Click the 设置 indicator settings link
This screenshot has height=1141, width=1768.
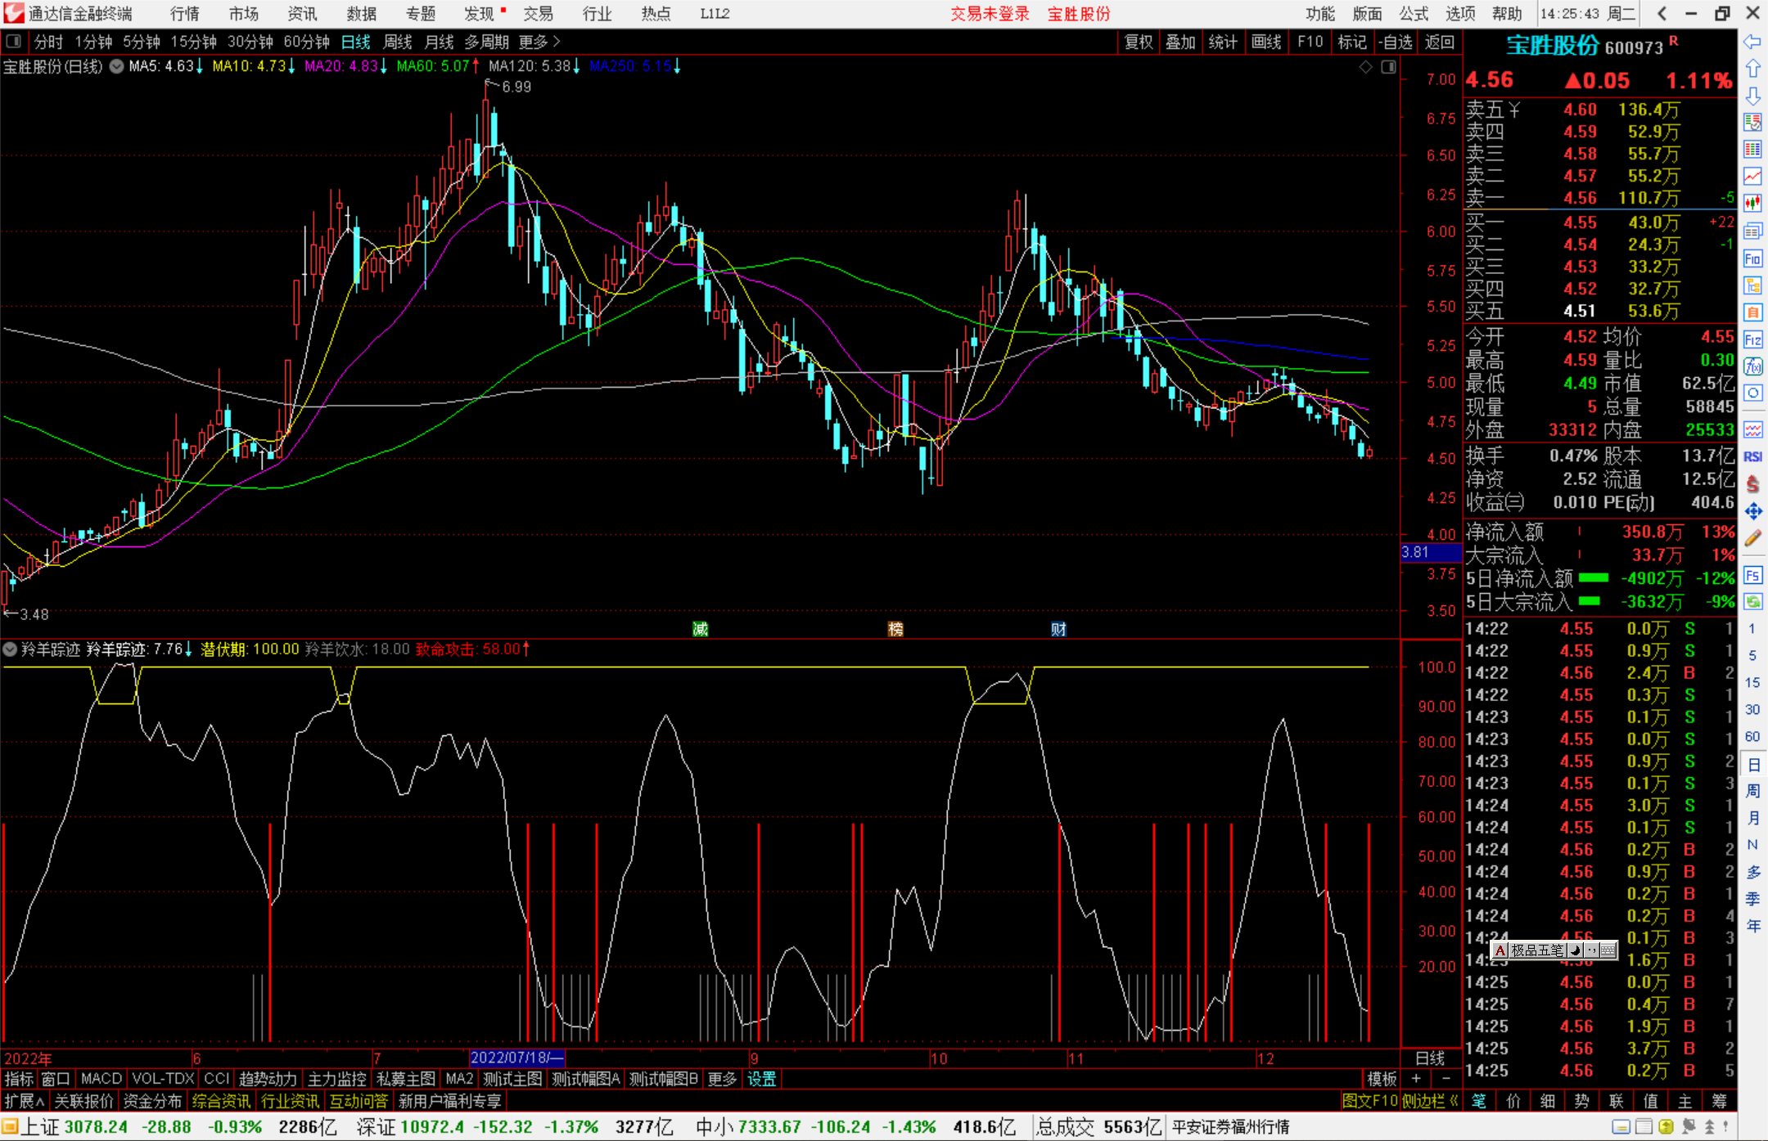point(761,1079)
